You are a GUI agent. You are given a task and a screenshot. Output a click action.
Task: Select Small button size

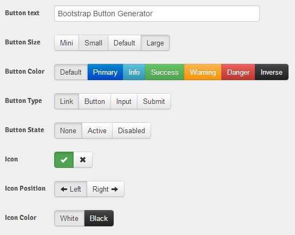pyautogui.click(x=93, y=43)
